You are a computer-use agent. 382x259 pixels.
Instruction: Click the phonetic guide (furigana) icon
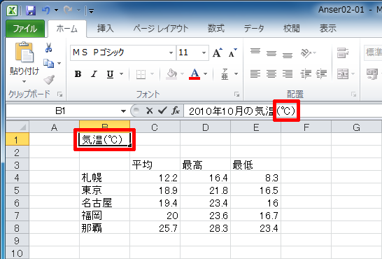coord(225,73)
